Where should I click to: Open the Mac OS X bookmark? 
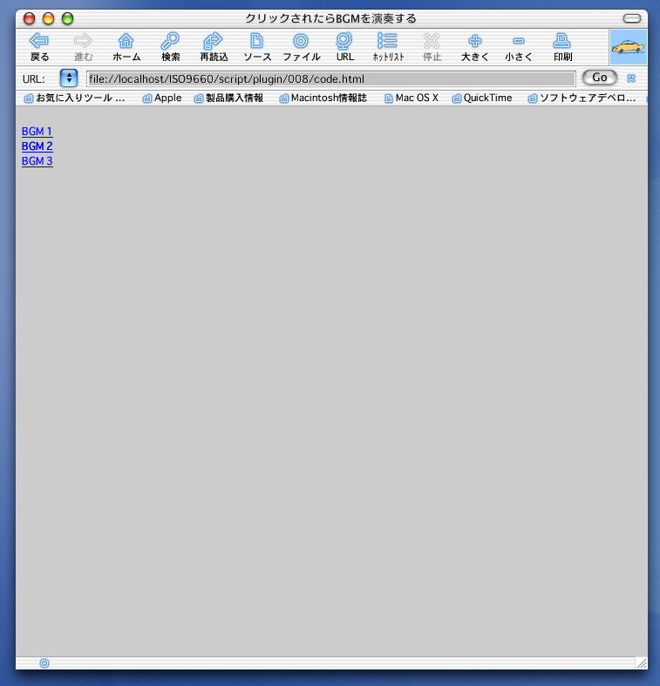[412, 98]
